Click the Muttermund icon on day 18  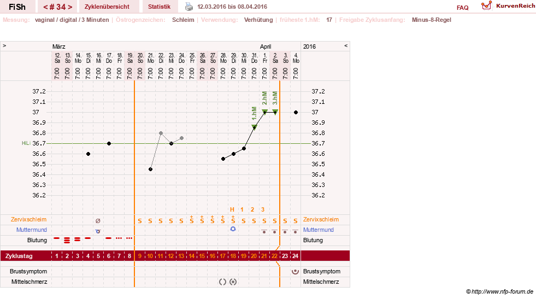pos(233,229)
